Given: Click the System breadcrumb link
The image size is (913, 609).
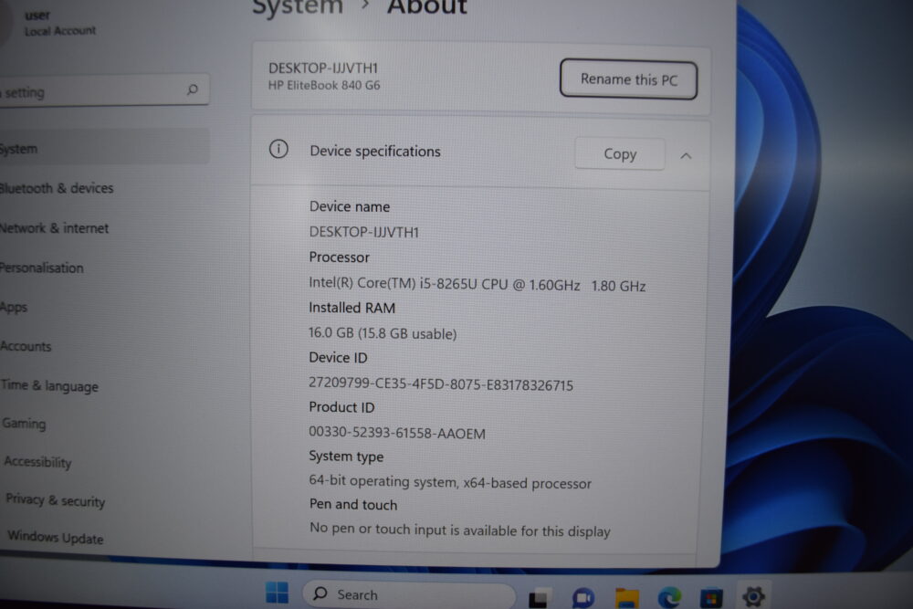Looking at the screenshot, I should 298,7.
